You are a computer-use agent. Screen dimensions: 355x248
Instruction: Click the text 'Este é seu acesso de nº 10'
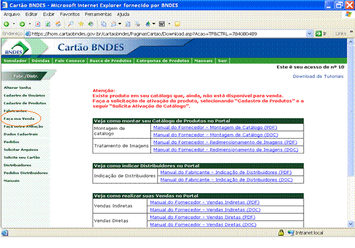pos(310,67)
